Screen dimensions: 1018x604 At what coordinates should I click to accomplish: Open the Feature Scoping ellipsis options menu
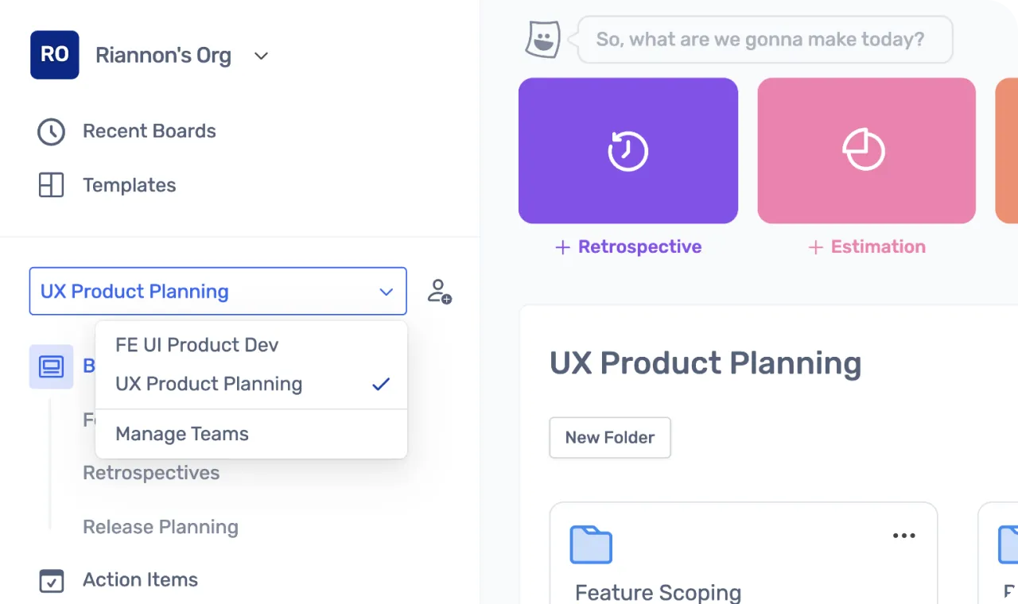[x=903, y=536]
